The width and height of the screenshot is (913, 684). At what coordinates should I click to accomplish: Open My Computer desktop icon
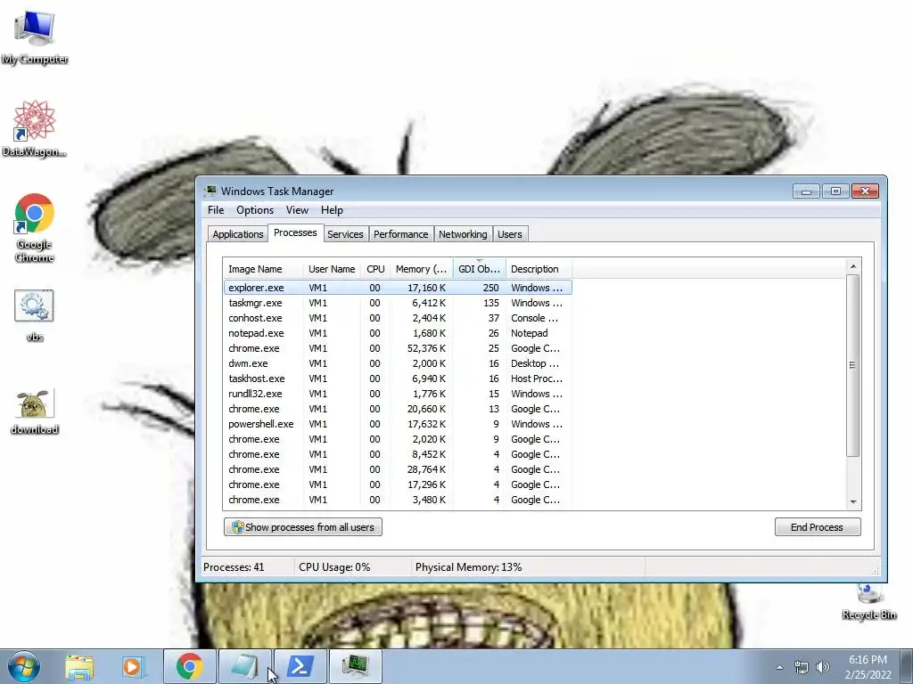[x=35, y=37]
